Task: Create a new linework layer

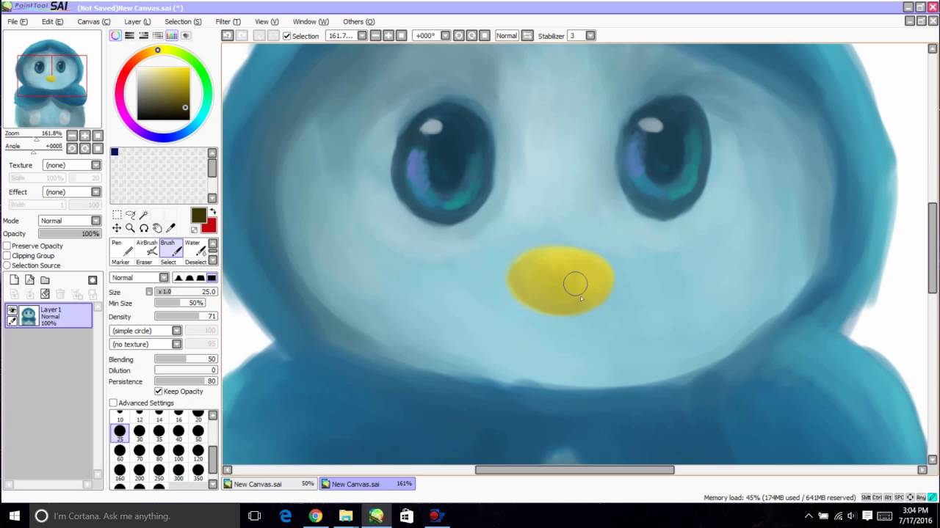Action: 29,280
